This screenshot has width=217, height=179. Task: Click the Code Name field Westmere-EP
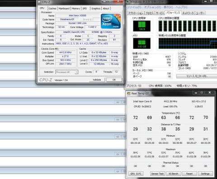pos(67,19)
